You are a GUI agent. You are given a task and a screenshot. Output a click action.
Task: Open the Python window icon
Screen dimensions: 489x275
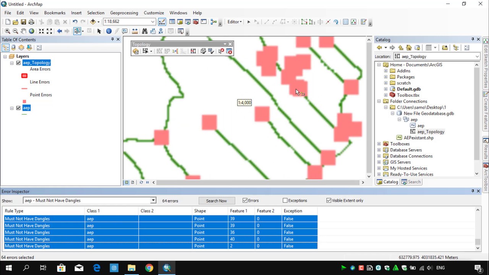pos(204,22)
